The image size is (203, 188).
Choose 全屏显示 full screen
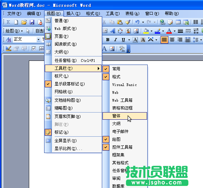[73, 140]
